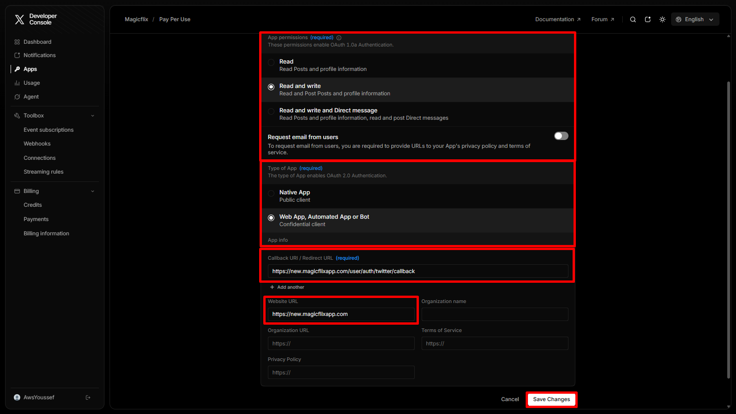Select the Native App radio option

271,193
